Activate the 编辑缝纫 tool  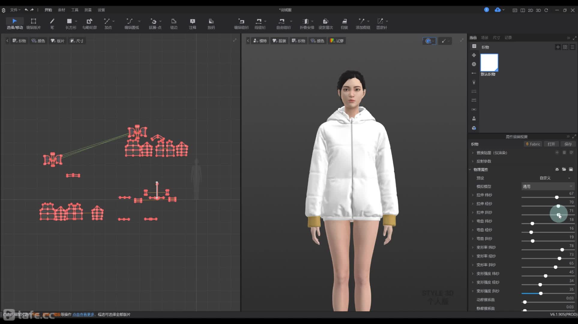[x=241, y=23]
